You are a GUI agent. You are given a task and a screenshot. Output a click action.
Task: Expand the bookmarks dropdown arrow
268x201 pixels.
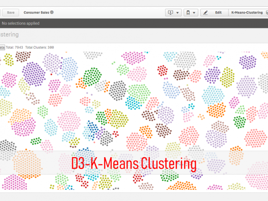194,13
